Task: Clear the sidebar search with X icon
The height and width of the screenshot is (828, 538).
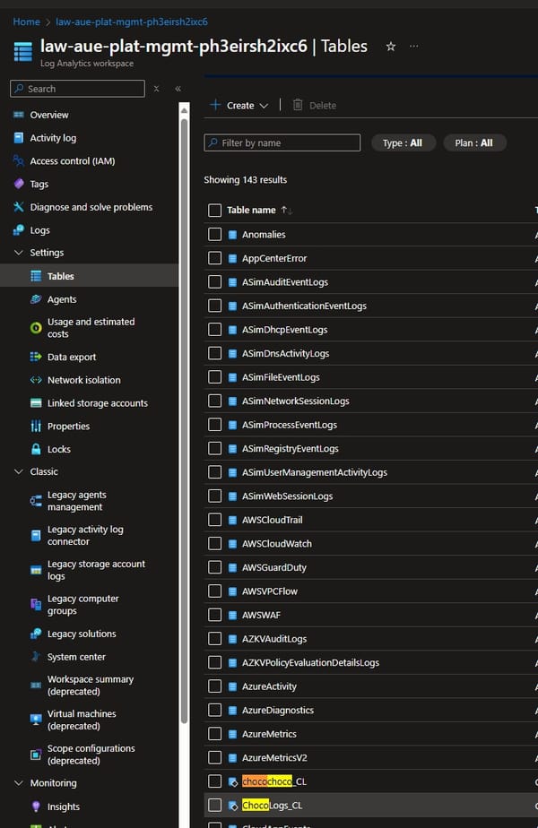Action: click(x=156, y=89)
